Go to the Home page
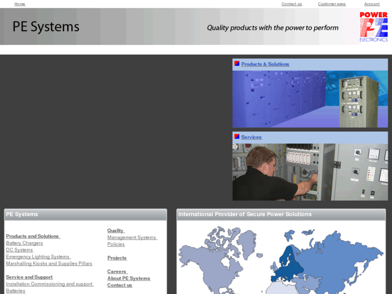The width and height of the screenshot is (392, 294). [x=20, y=4]
